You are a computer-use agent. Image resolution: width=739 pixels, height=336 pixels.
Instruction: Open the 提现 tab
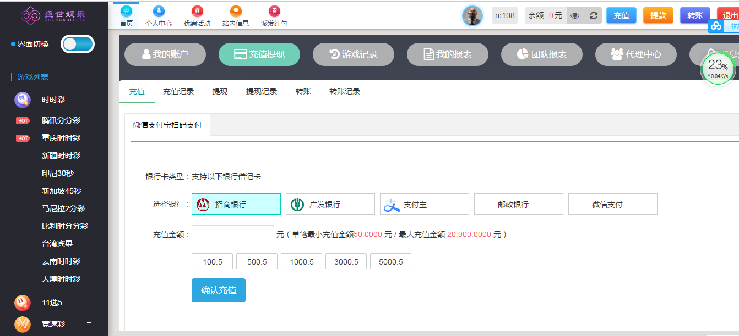click(x=220, y=91)
